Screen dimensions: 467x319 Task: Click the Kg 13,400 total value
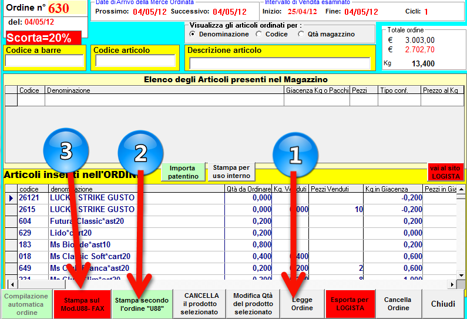pyautogui.click(x=423, y=63)
